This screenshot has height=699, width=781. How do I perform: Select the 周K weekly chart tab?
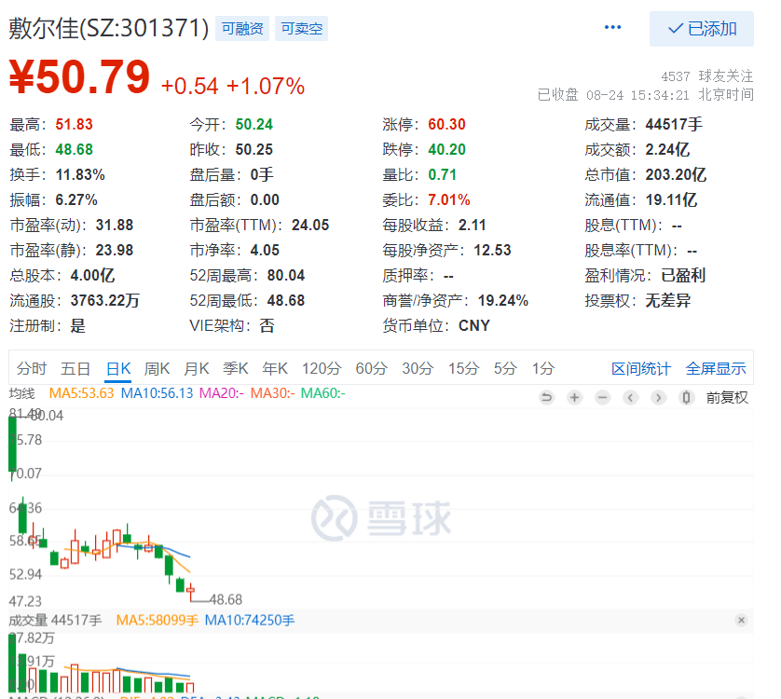coord(158,368)
